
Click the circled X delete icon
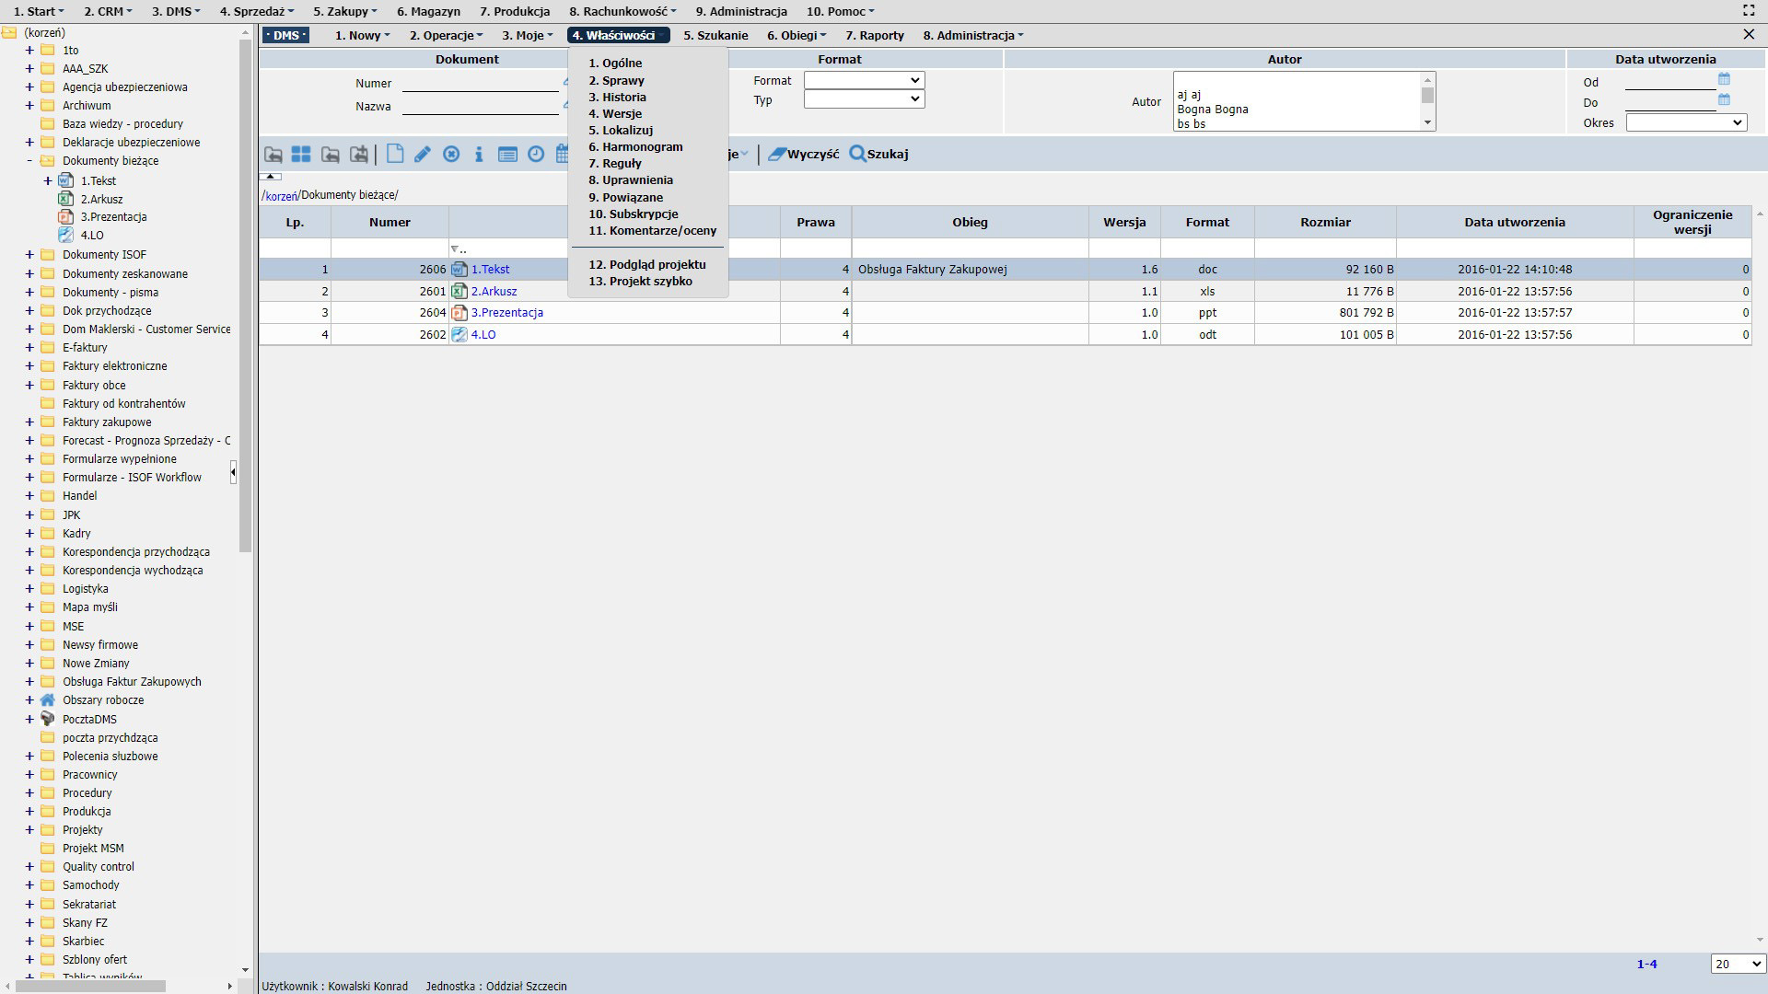click(x=451, y=155)
